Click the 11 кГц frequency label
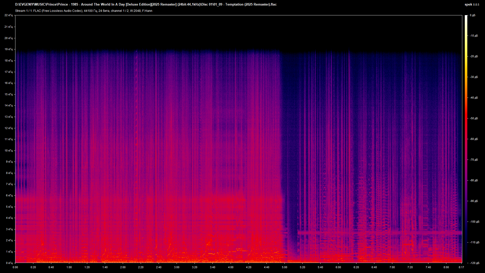This screenshot has width=485, height=273. click(9, 139)
